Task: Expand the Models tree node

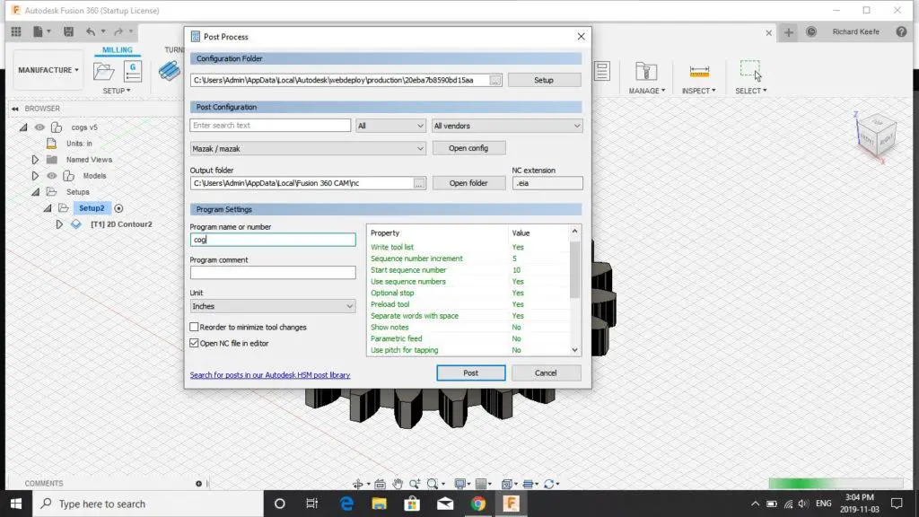Action: 35,176
